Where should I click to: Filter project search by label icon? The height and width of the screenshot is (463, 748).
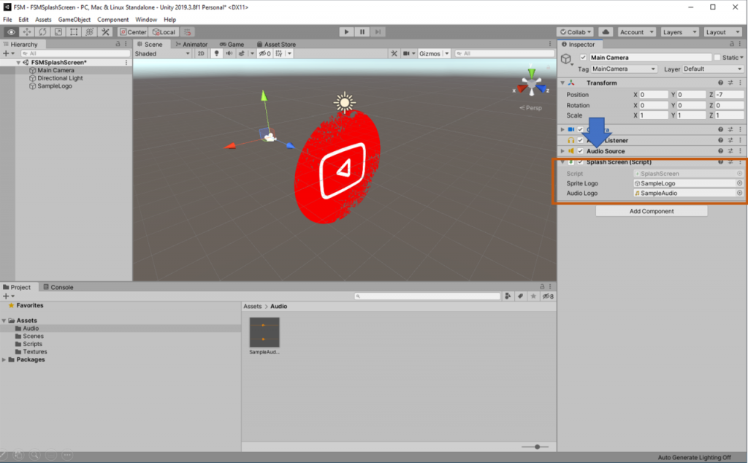point(520,296)
